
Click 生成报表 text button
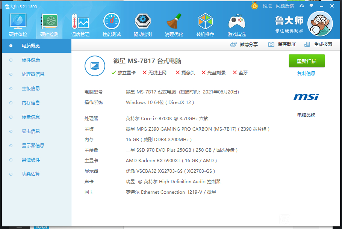[323, 44]
